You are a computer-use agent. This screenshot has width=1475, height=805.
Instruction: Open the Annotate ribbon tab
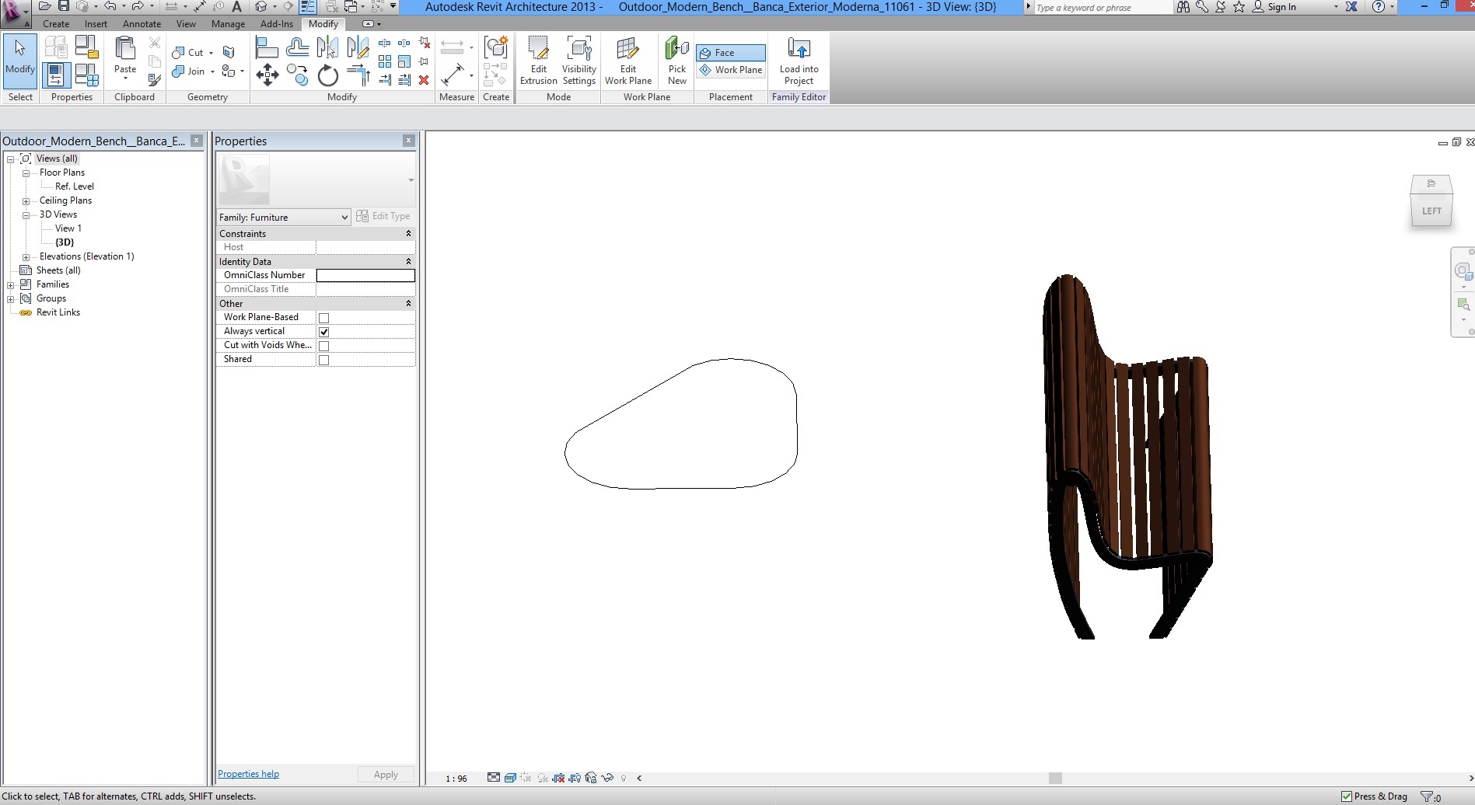pos(142,24)
